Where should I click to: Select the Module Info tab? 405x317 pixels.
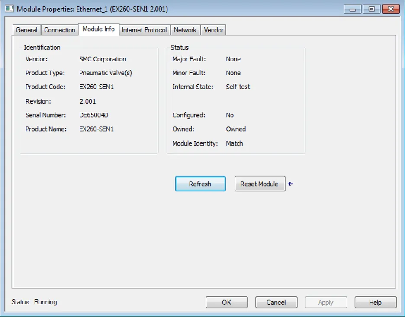click(x=98, y=29)
